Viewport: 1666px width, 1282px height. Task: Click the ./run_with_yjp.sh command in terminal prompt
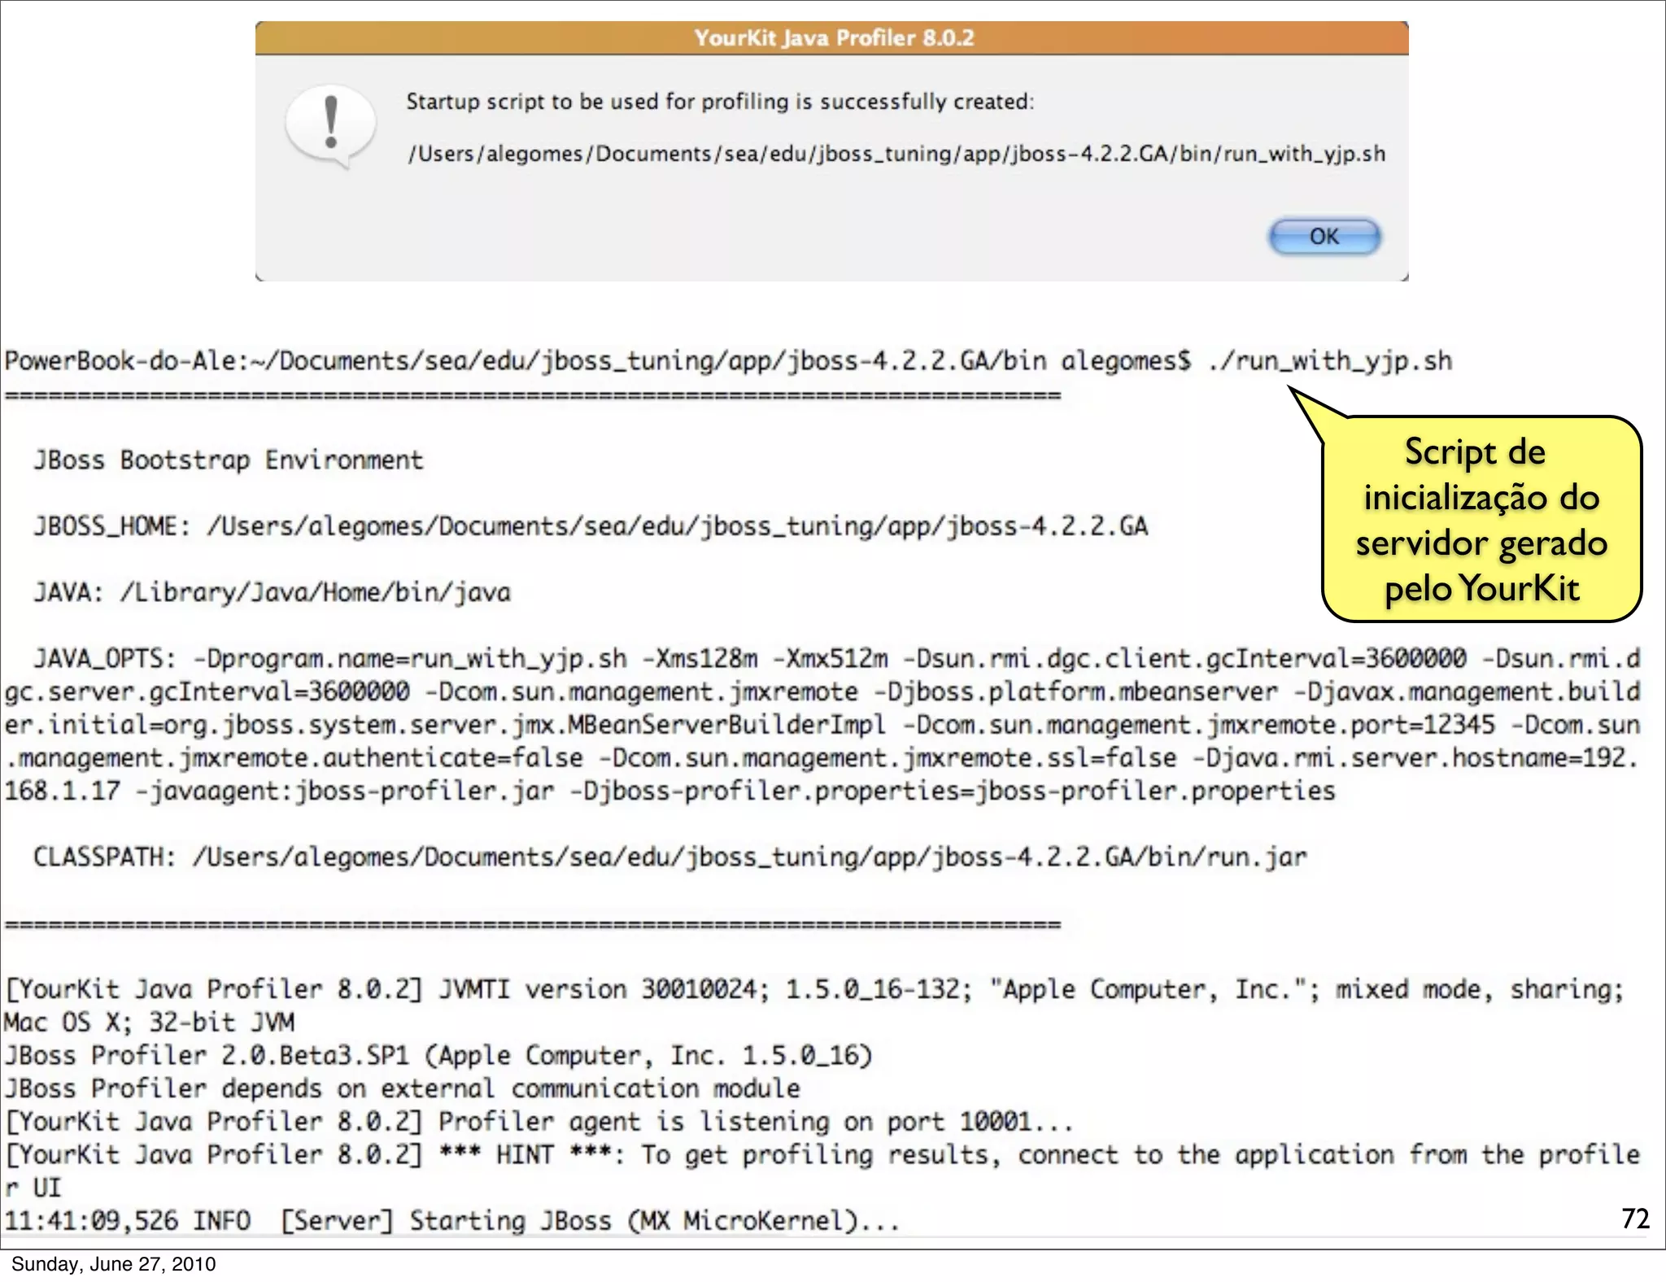[x=1329, y=360]
